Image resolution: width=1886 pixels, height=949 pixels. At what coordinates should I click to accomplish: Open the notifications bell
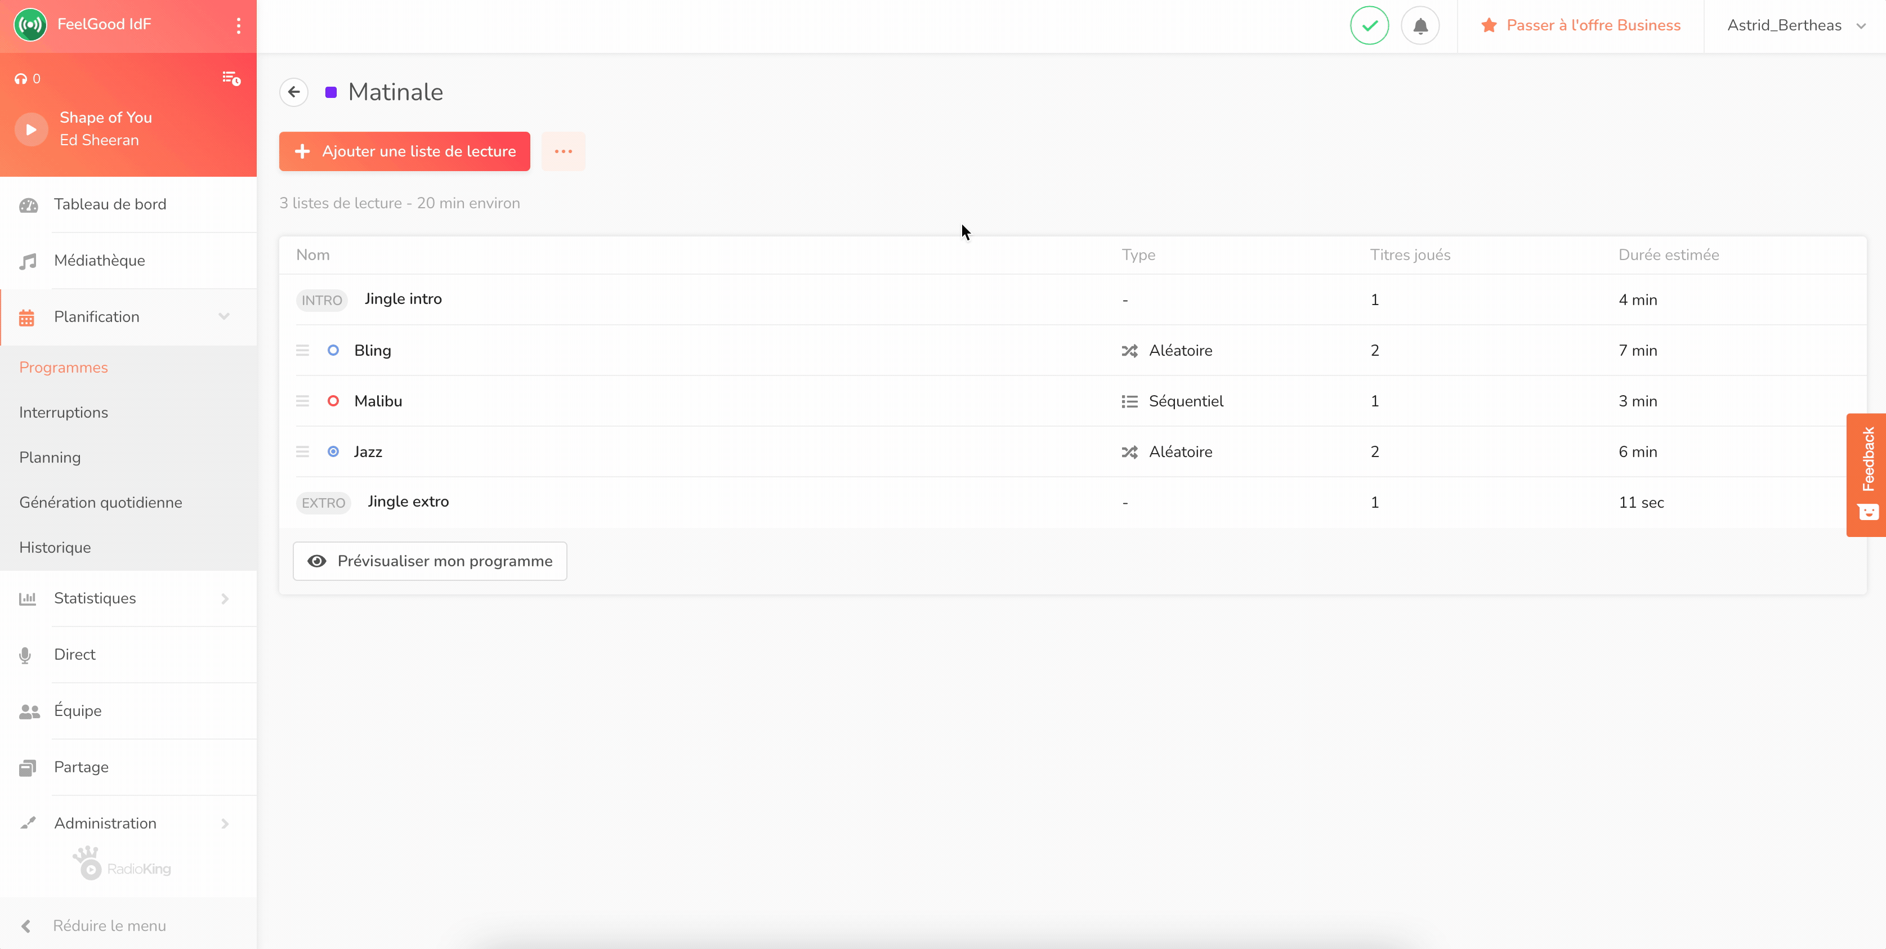click(x=1420, y=26)
